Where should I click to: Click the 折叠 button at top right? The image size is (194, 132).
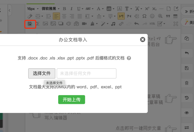coord(188,11)
